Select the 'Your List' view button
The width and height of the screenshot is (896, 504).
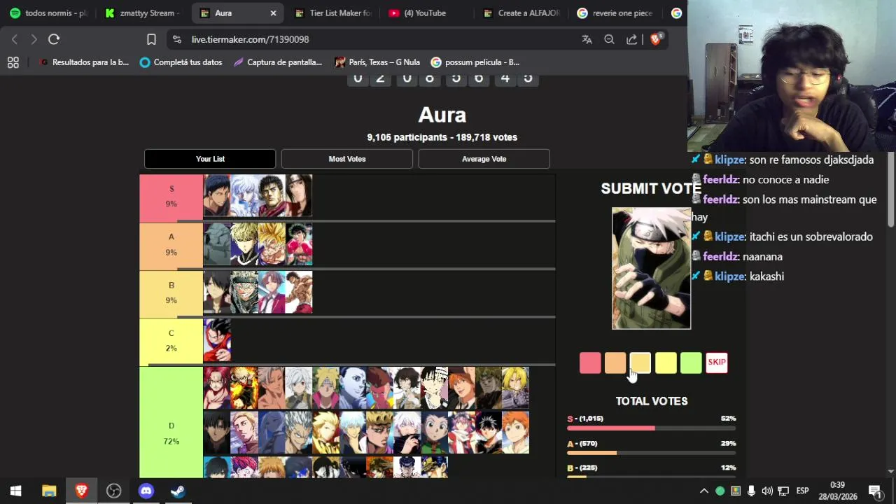(x=210, y=159)
